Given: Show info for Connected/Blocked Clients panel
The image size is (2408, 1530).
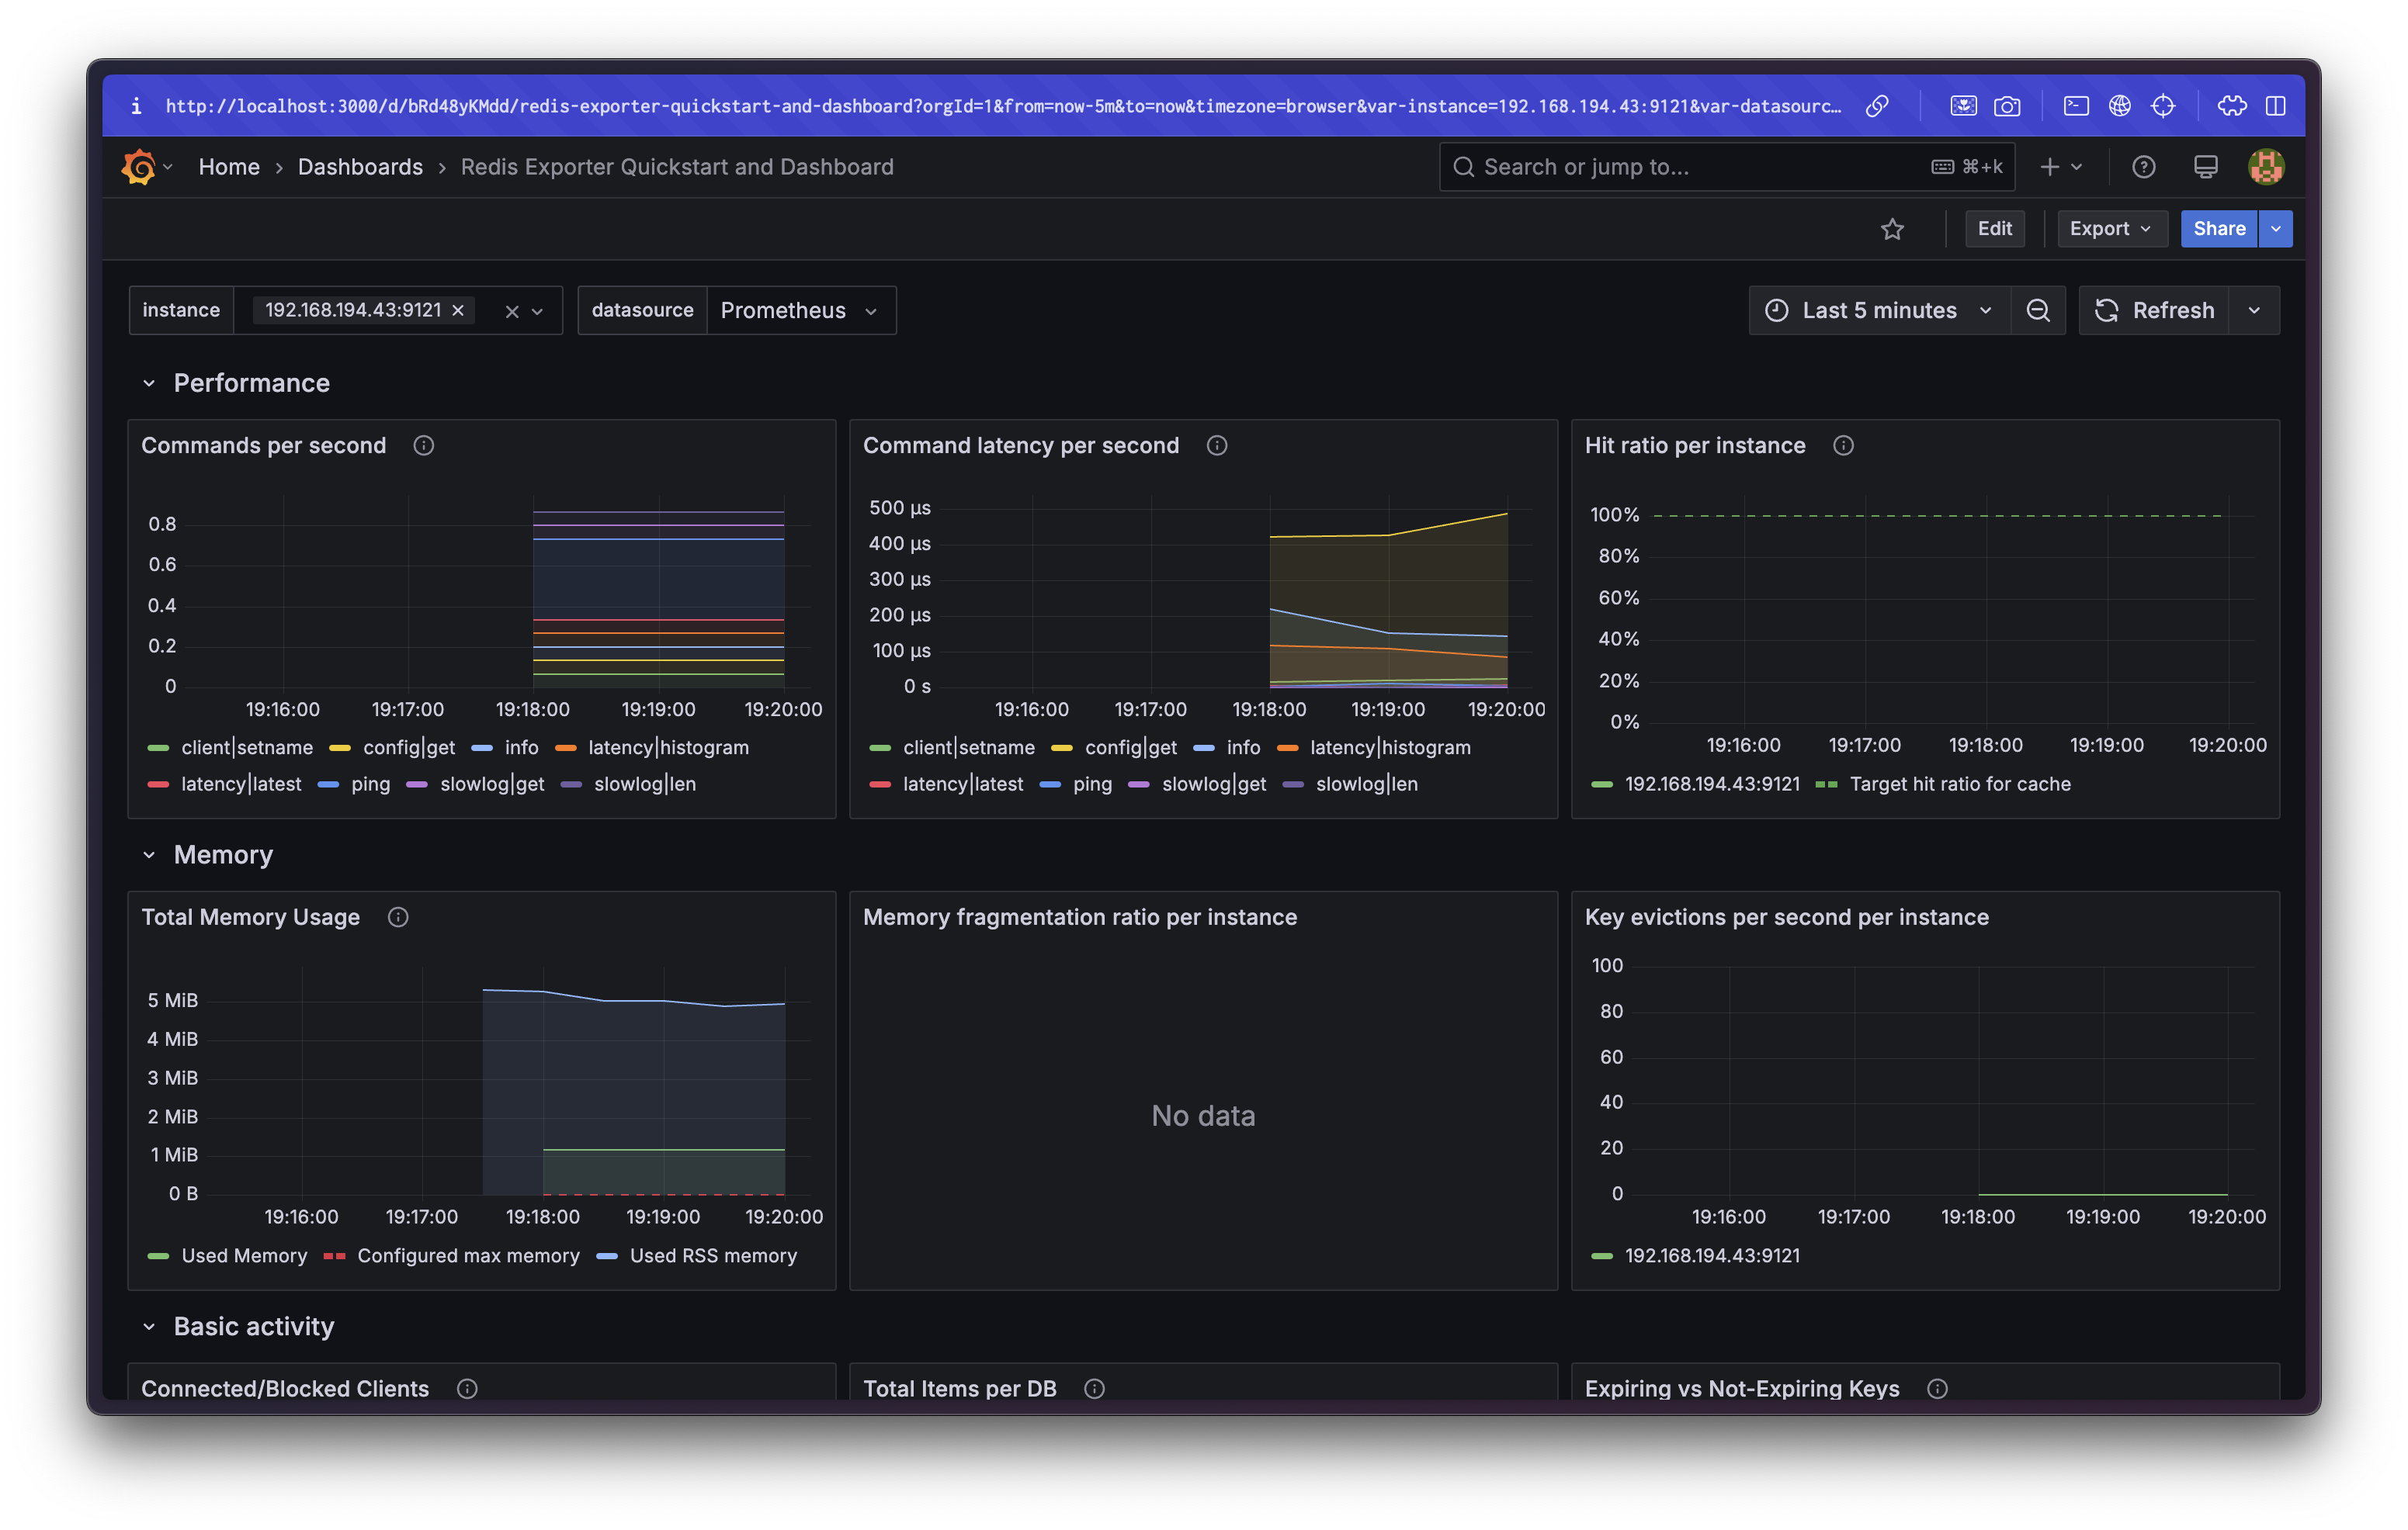Looking at the screenshot, I should [467, 1389].
